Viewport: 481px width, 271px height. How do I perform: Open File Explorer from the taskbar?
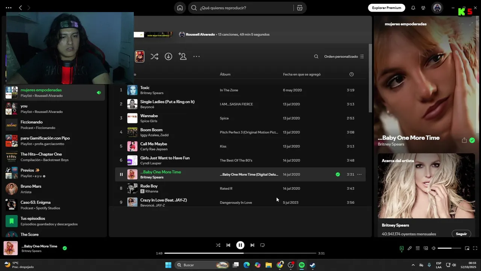click(269, 265)
